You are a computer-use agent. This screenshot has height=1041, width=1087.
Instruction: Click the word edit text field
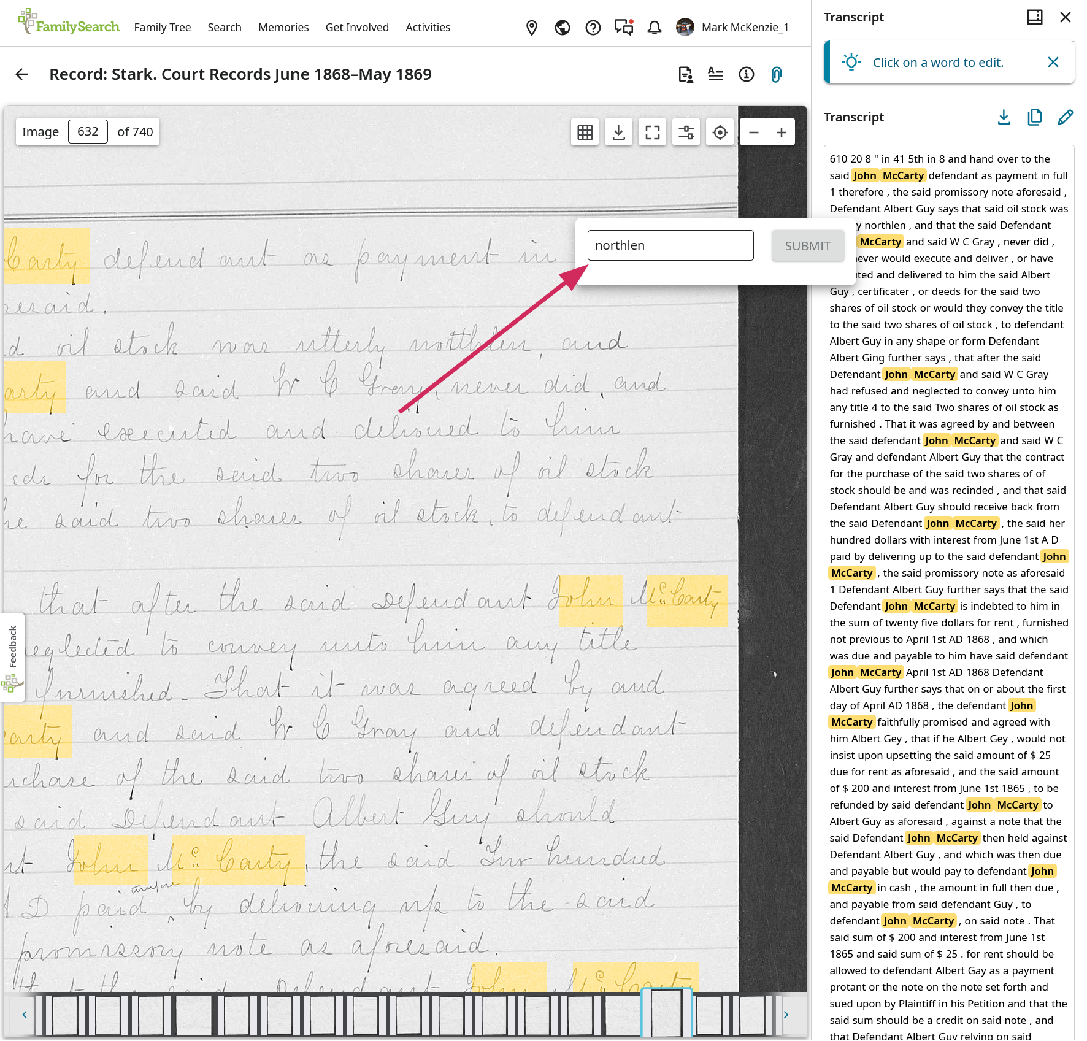point(670,245)
